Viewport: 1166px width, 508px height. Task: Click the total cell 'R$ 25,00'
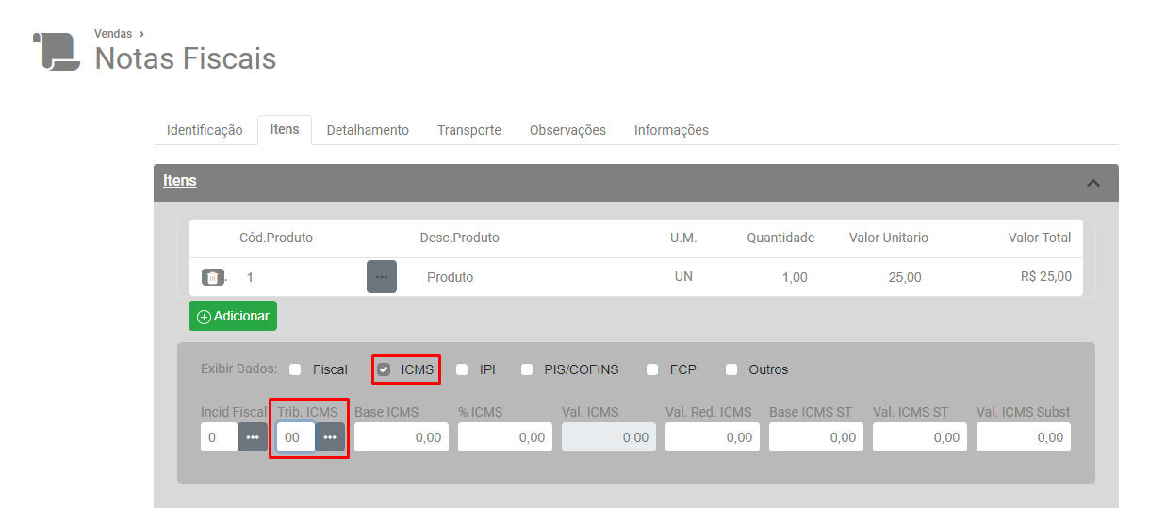click(1046, 277)
